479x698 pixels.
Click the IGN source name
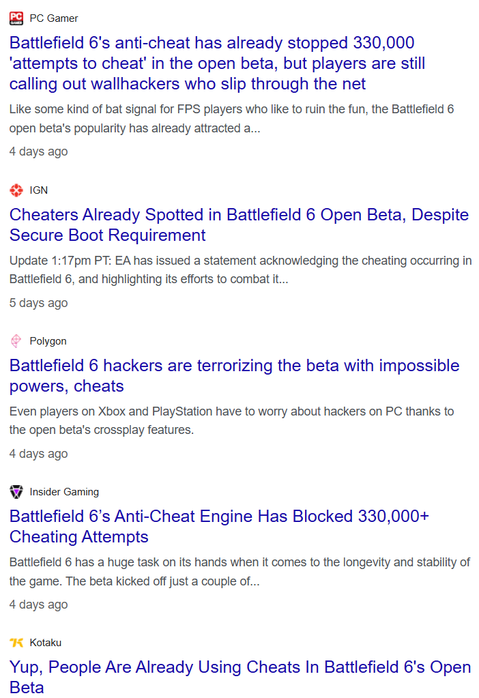pos(39,190)
